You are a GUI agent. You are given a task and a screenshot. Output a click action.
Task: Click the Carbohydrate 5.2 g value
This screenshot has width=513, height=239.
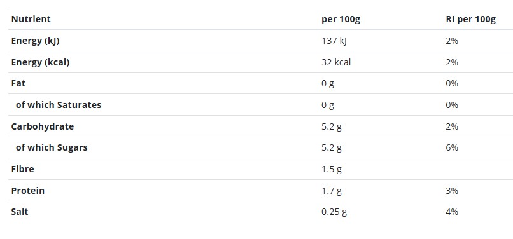(332, 126)
